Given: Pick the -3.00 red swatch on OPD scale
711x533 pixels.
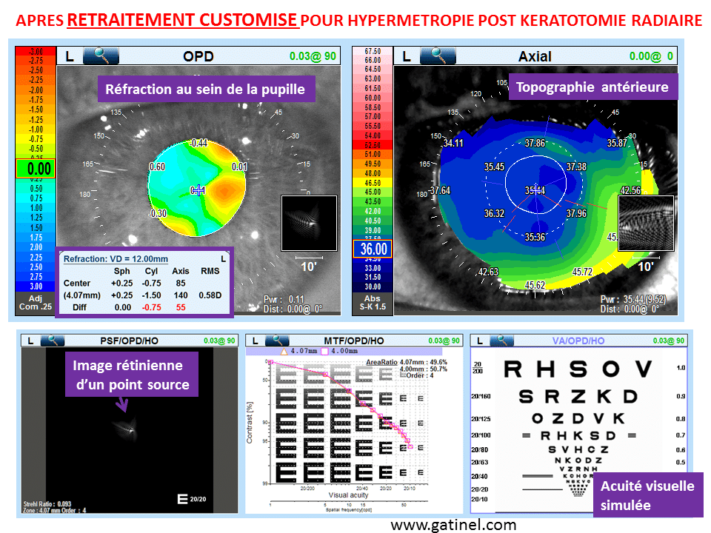Looking at the screenshot, I should [x=36, y=51].
